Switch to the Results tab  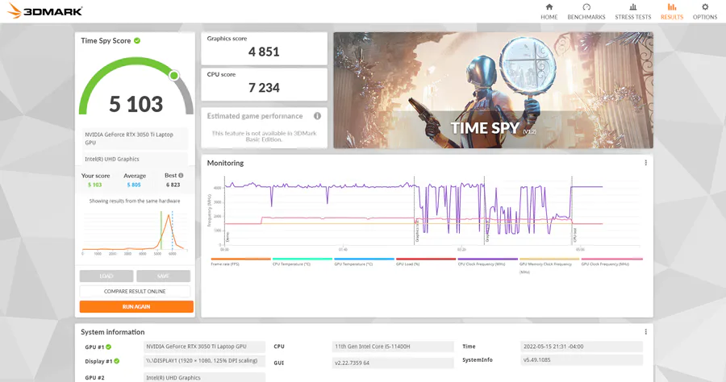click(672, 11)
